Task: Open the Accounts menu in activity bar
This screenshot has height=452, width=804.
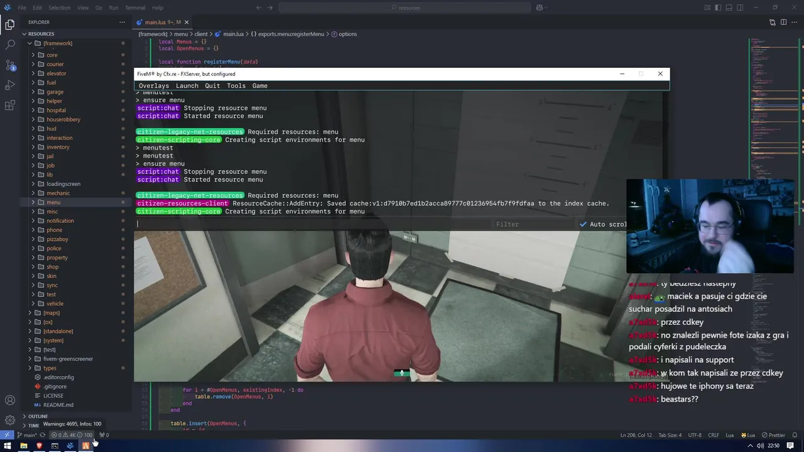Action: tap(10, 401)
